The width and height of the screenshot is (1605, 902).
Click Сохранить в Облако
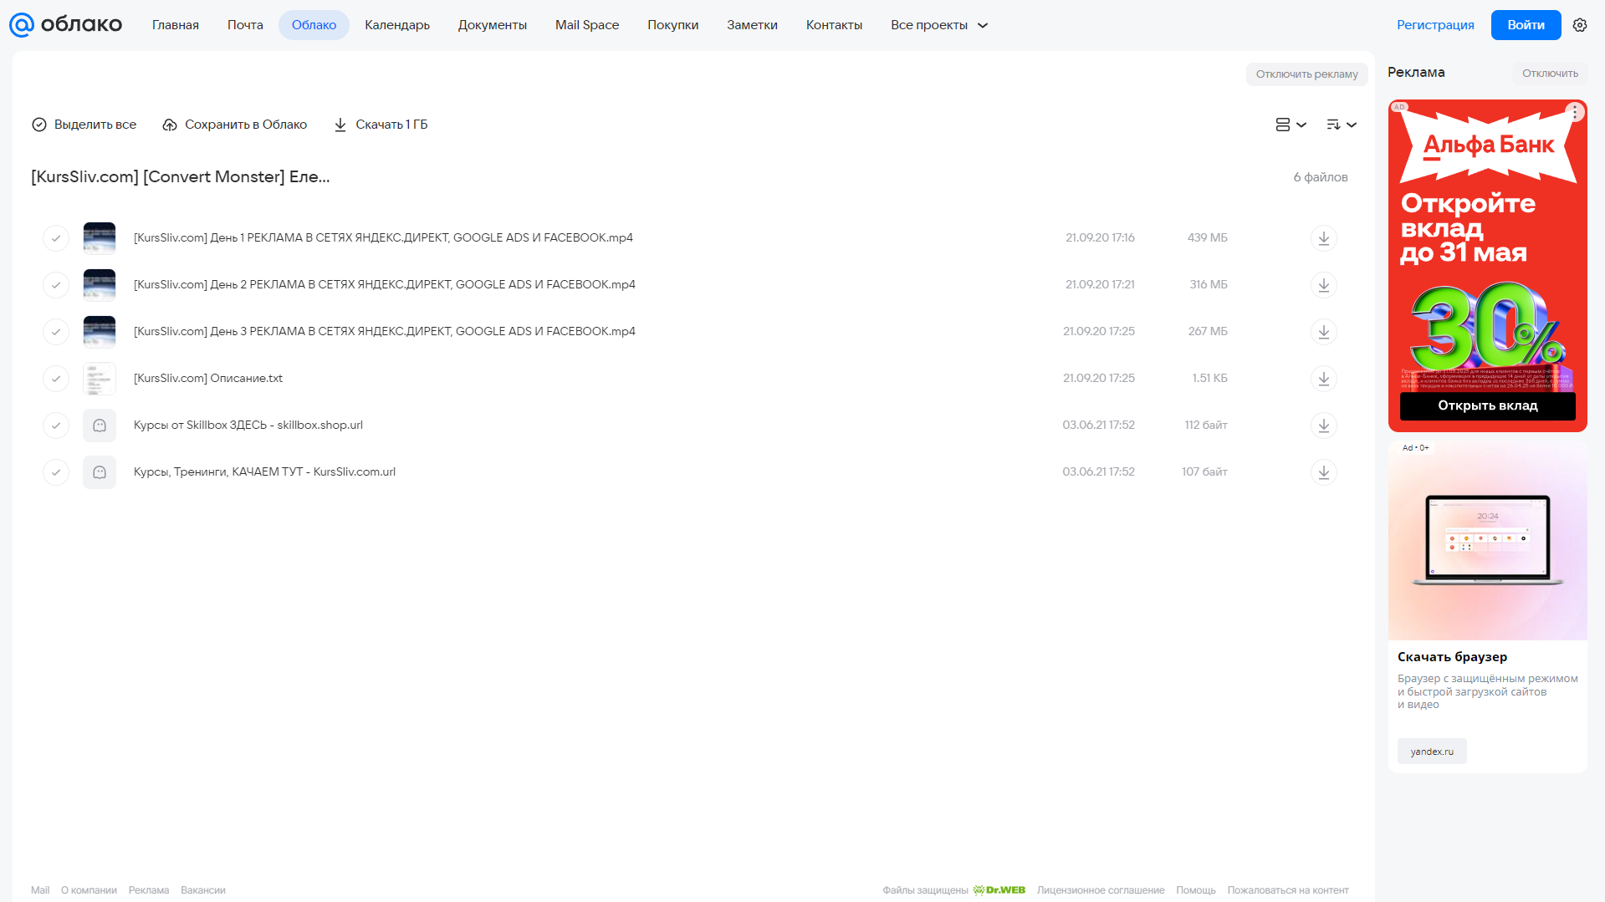pyautogui.click(x=235, y=125)
